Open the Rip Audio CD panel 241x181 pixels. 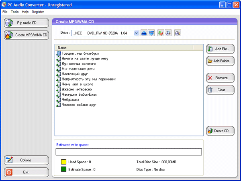tap(26, 23)
